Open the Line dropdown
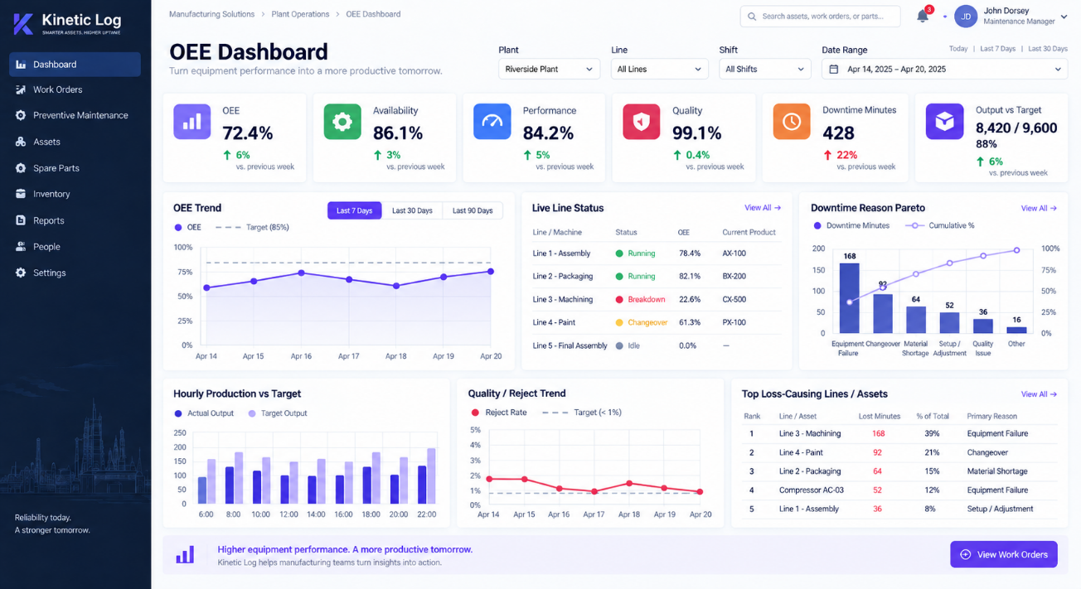 pyautogui.click(x=659, y=69)
